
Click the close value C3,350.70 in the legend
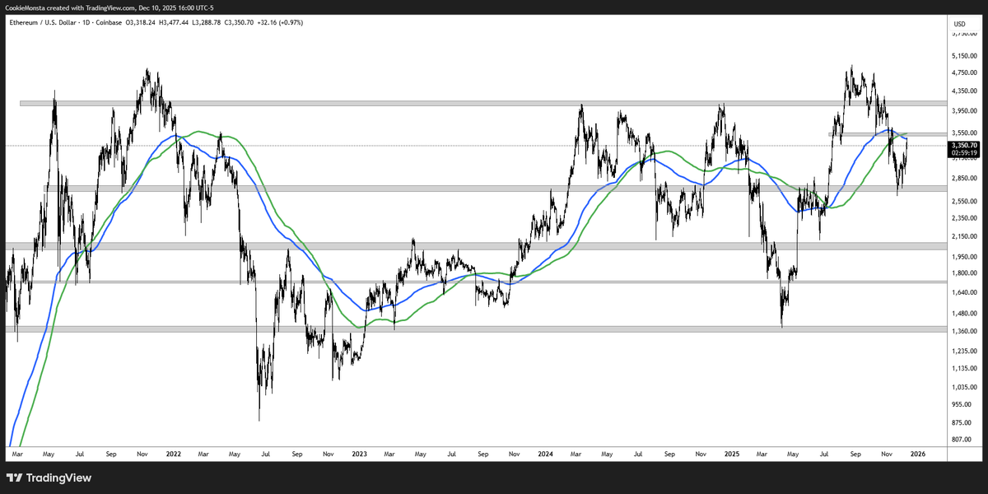point(239,22)
